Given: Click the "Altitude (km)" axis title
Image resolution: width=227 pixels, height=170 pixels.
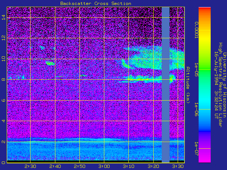Looking at the screenshot, I should (x=188, y=85).
